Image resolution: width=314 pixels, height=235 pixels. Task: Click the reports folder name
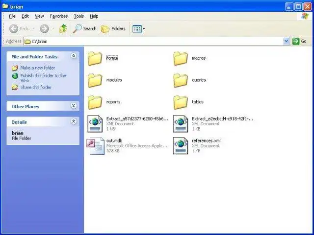113,102
